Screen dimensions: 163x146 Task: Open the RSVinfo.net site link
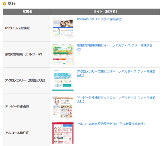pyautogui.click(x=100, y=19)
